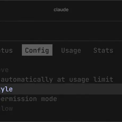
Task: Click empty space right of permission mode
Action: coord(89,99)
